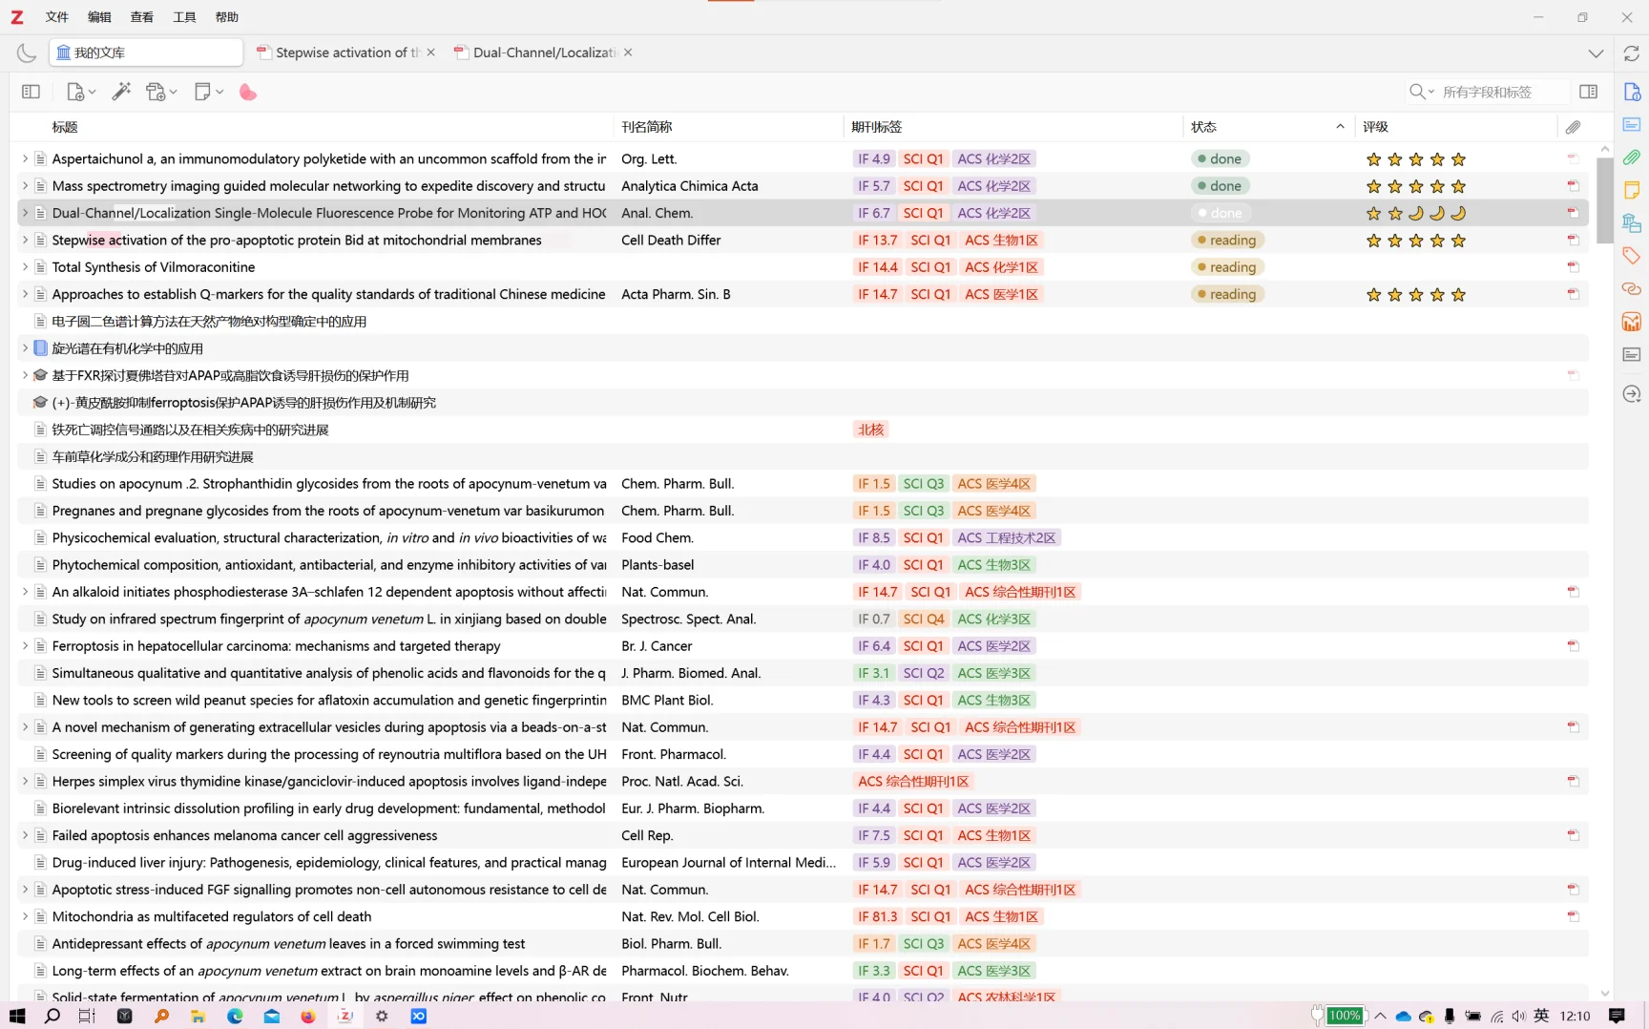This screenshot has width=1649, height=1029.
Task: Expand the Mass spectrometry imaging item row
Action: 25,186
